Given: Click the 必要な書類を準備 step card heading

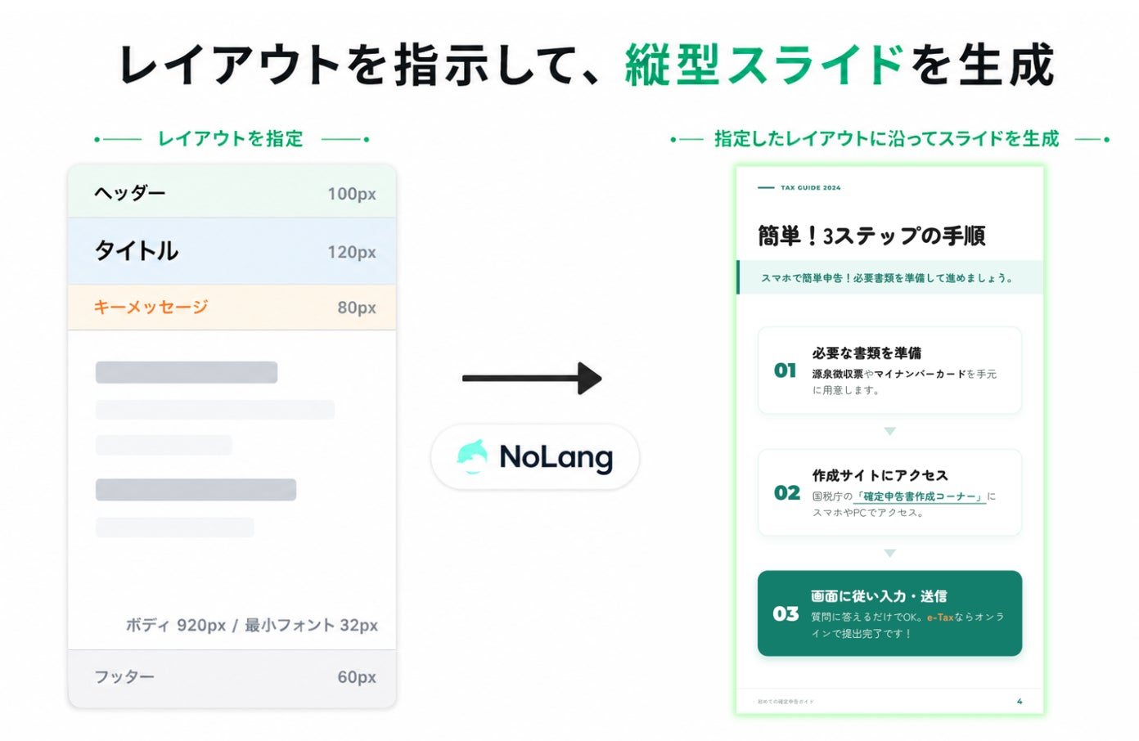Looking at the screenshot, I should coord(867,353).
